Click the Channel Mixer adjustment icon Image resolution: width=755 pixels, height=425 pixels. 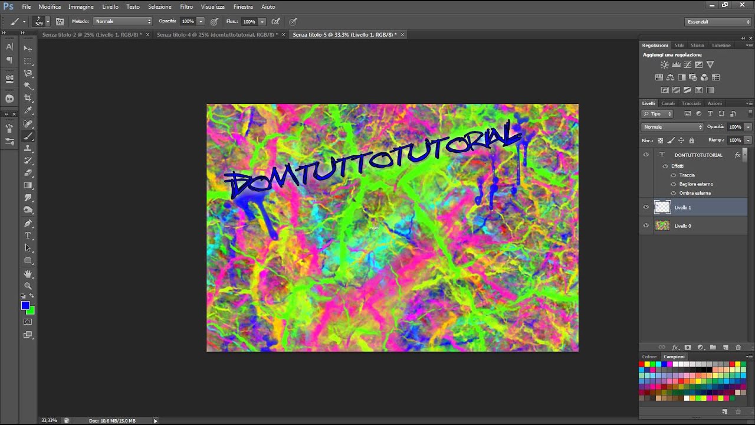(x=704, y=77)
